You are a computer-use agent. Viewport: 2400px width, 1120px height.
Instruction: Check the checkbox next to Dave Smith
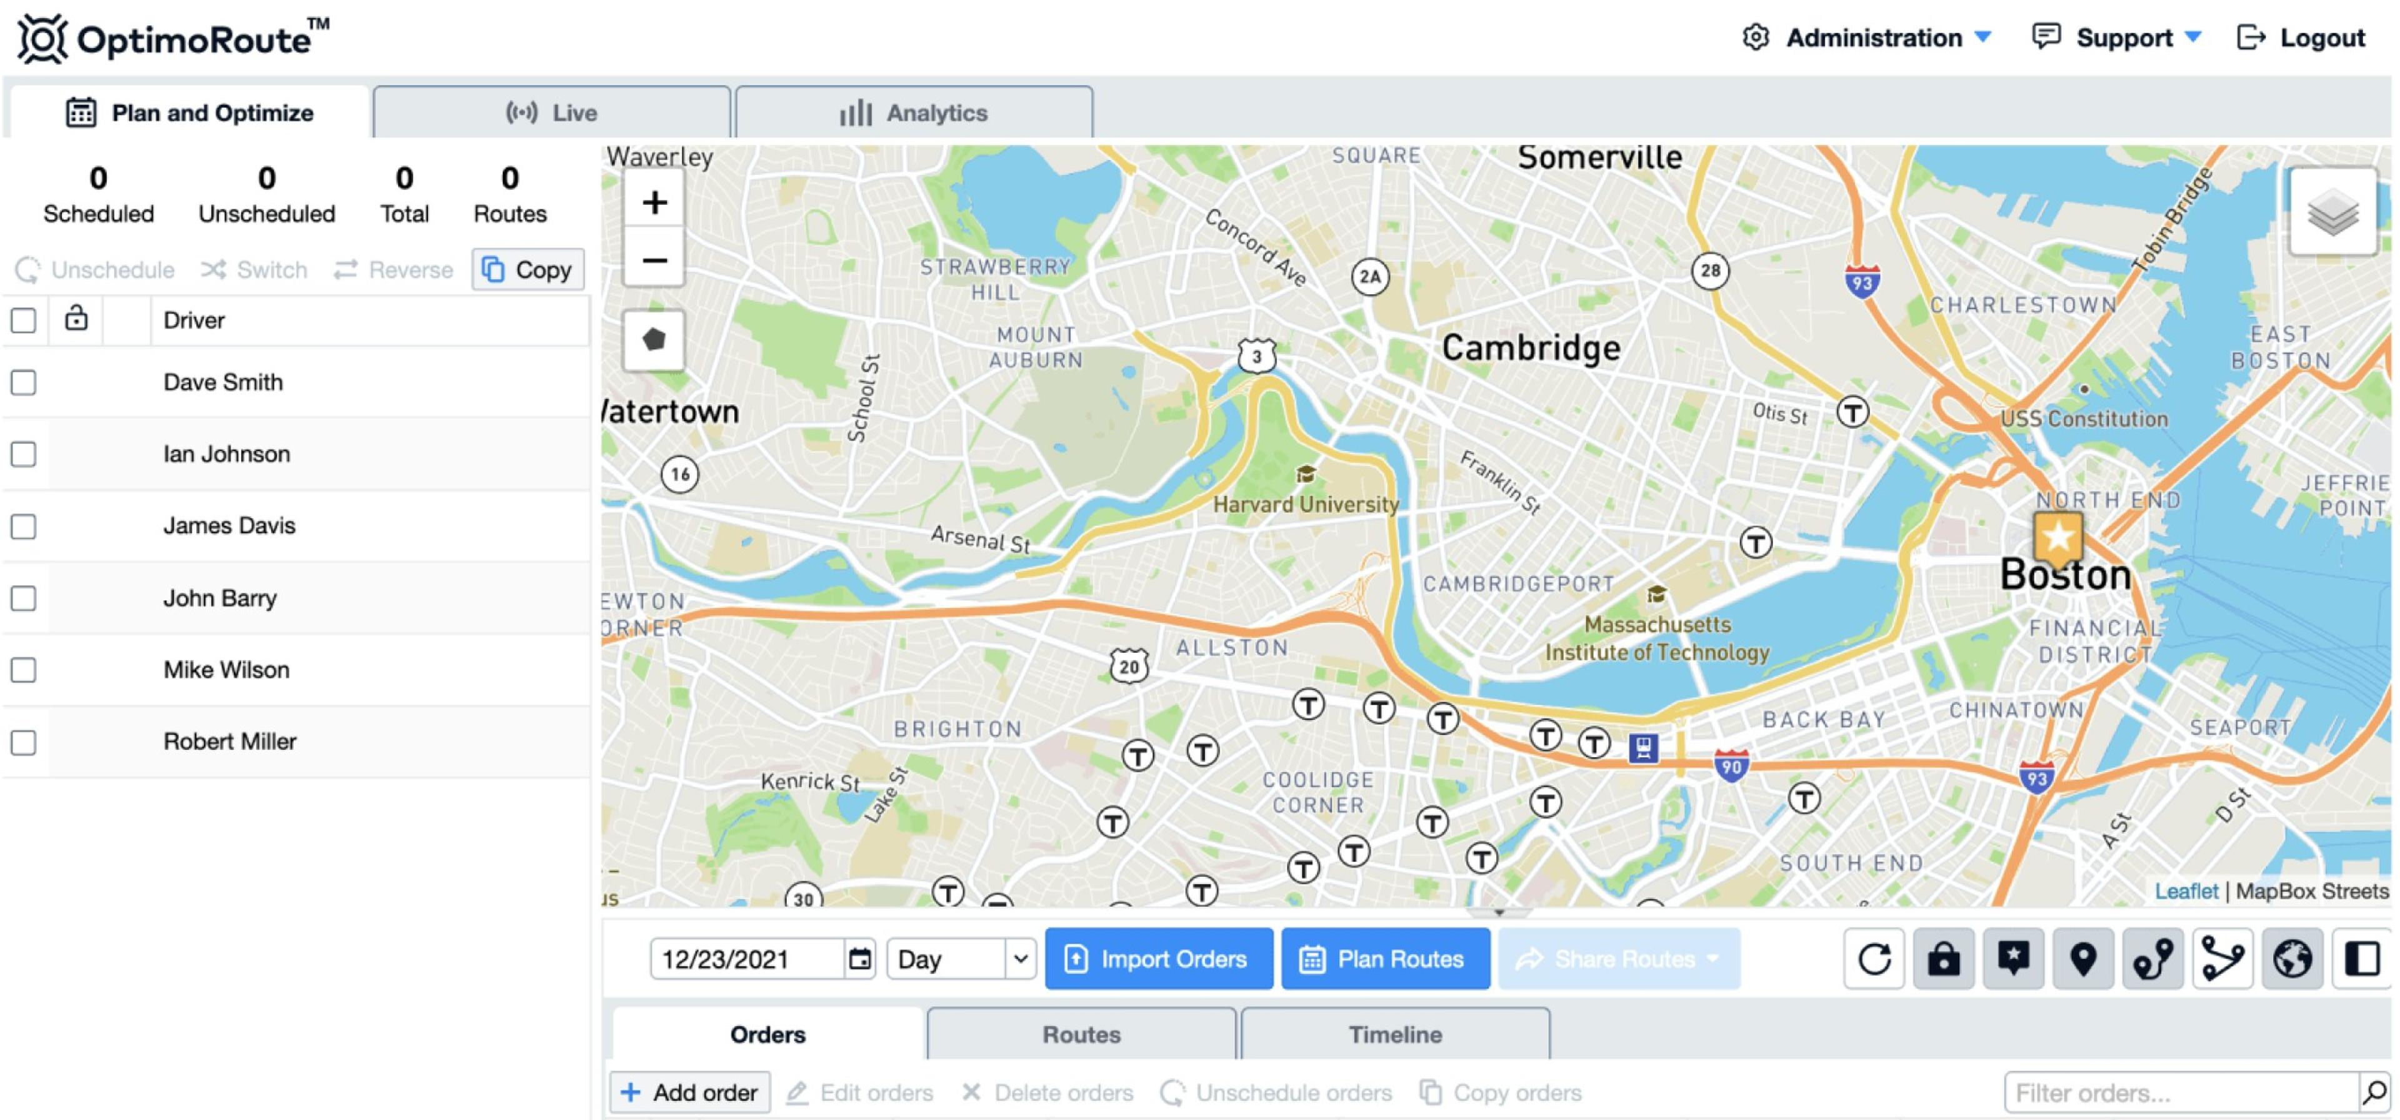[23, 382]
